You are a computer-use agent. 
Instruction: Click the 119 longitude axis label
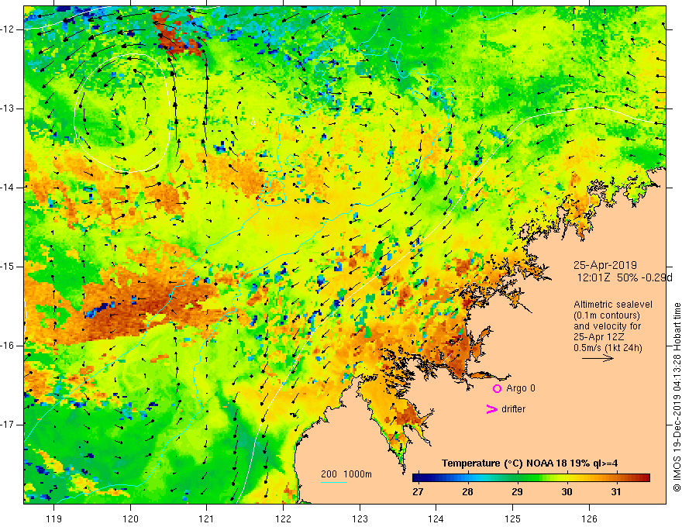pos(54,518)
